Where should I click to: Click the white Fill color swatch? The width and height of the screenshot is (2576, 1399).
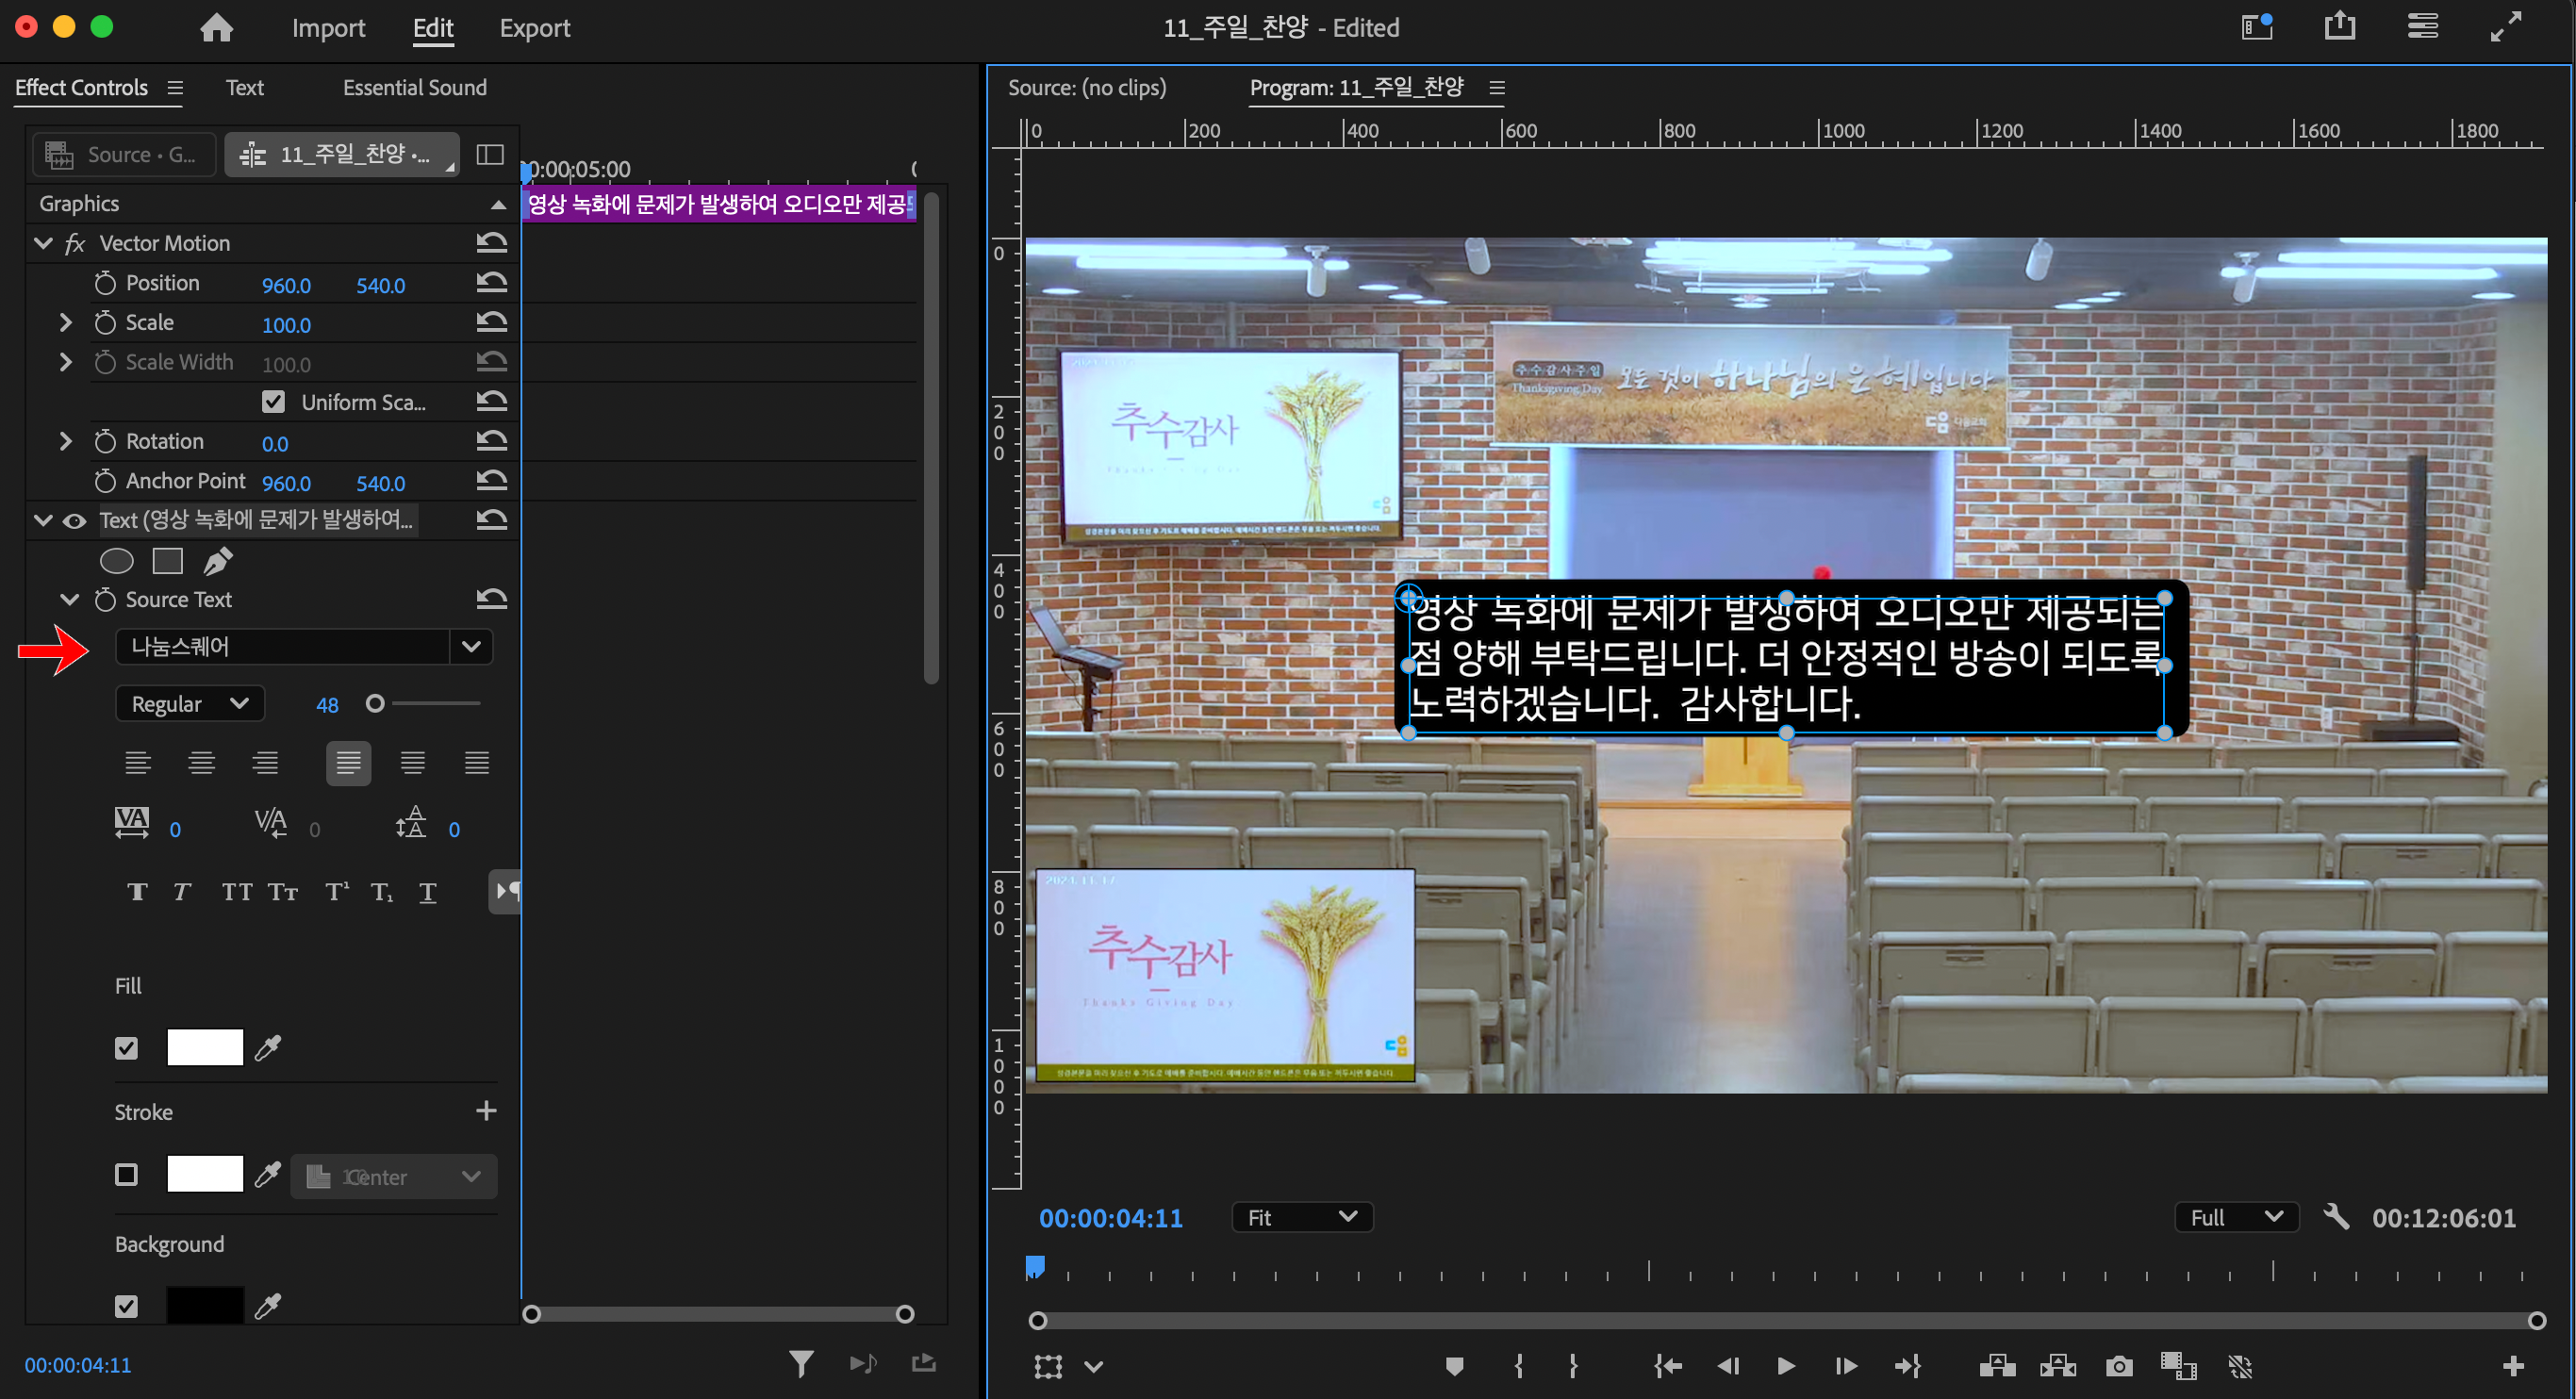(205, 1047)
